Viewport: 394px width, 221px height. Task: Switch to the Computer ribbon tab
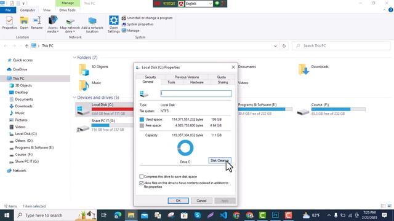[27, 10]
